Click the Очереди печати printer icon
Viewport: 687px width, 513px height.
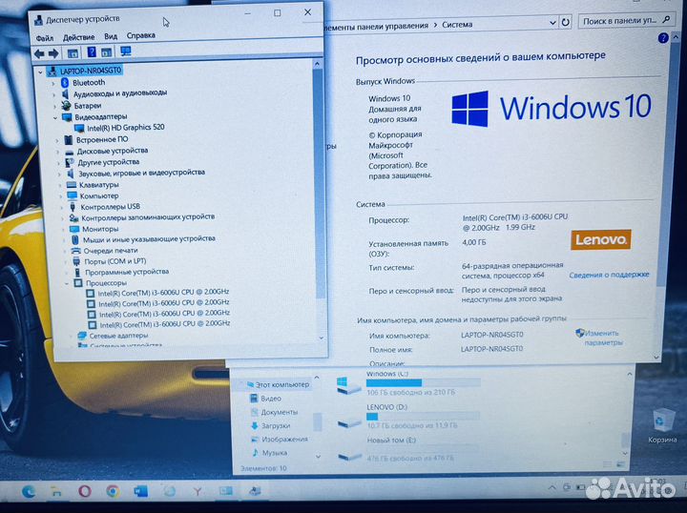(76, 251)
